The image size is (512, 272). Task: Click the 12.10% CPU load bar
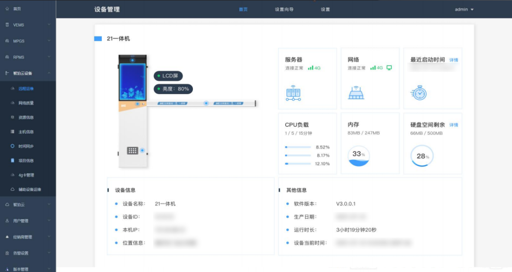click(298, 164)
